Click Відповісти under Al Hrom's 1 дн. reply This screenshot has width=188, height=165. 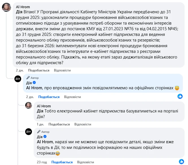point(83,124)
